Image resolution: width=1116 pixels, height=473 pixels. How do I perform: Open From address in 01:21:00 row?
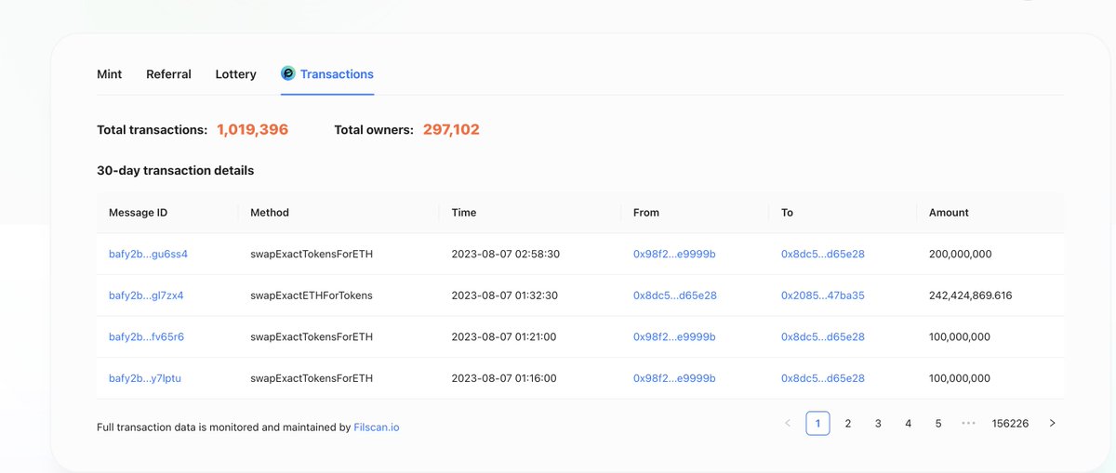tap(674, 336)
